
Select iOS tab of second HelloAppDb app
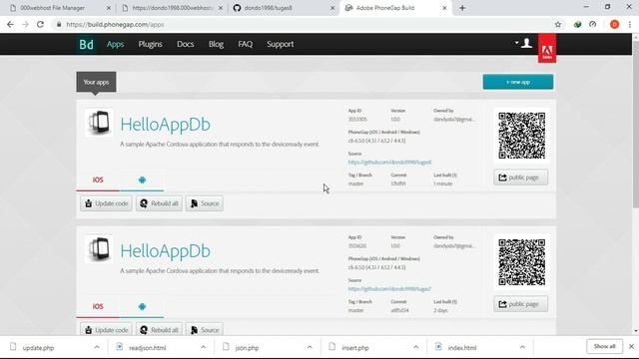[x=98, y=306]
